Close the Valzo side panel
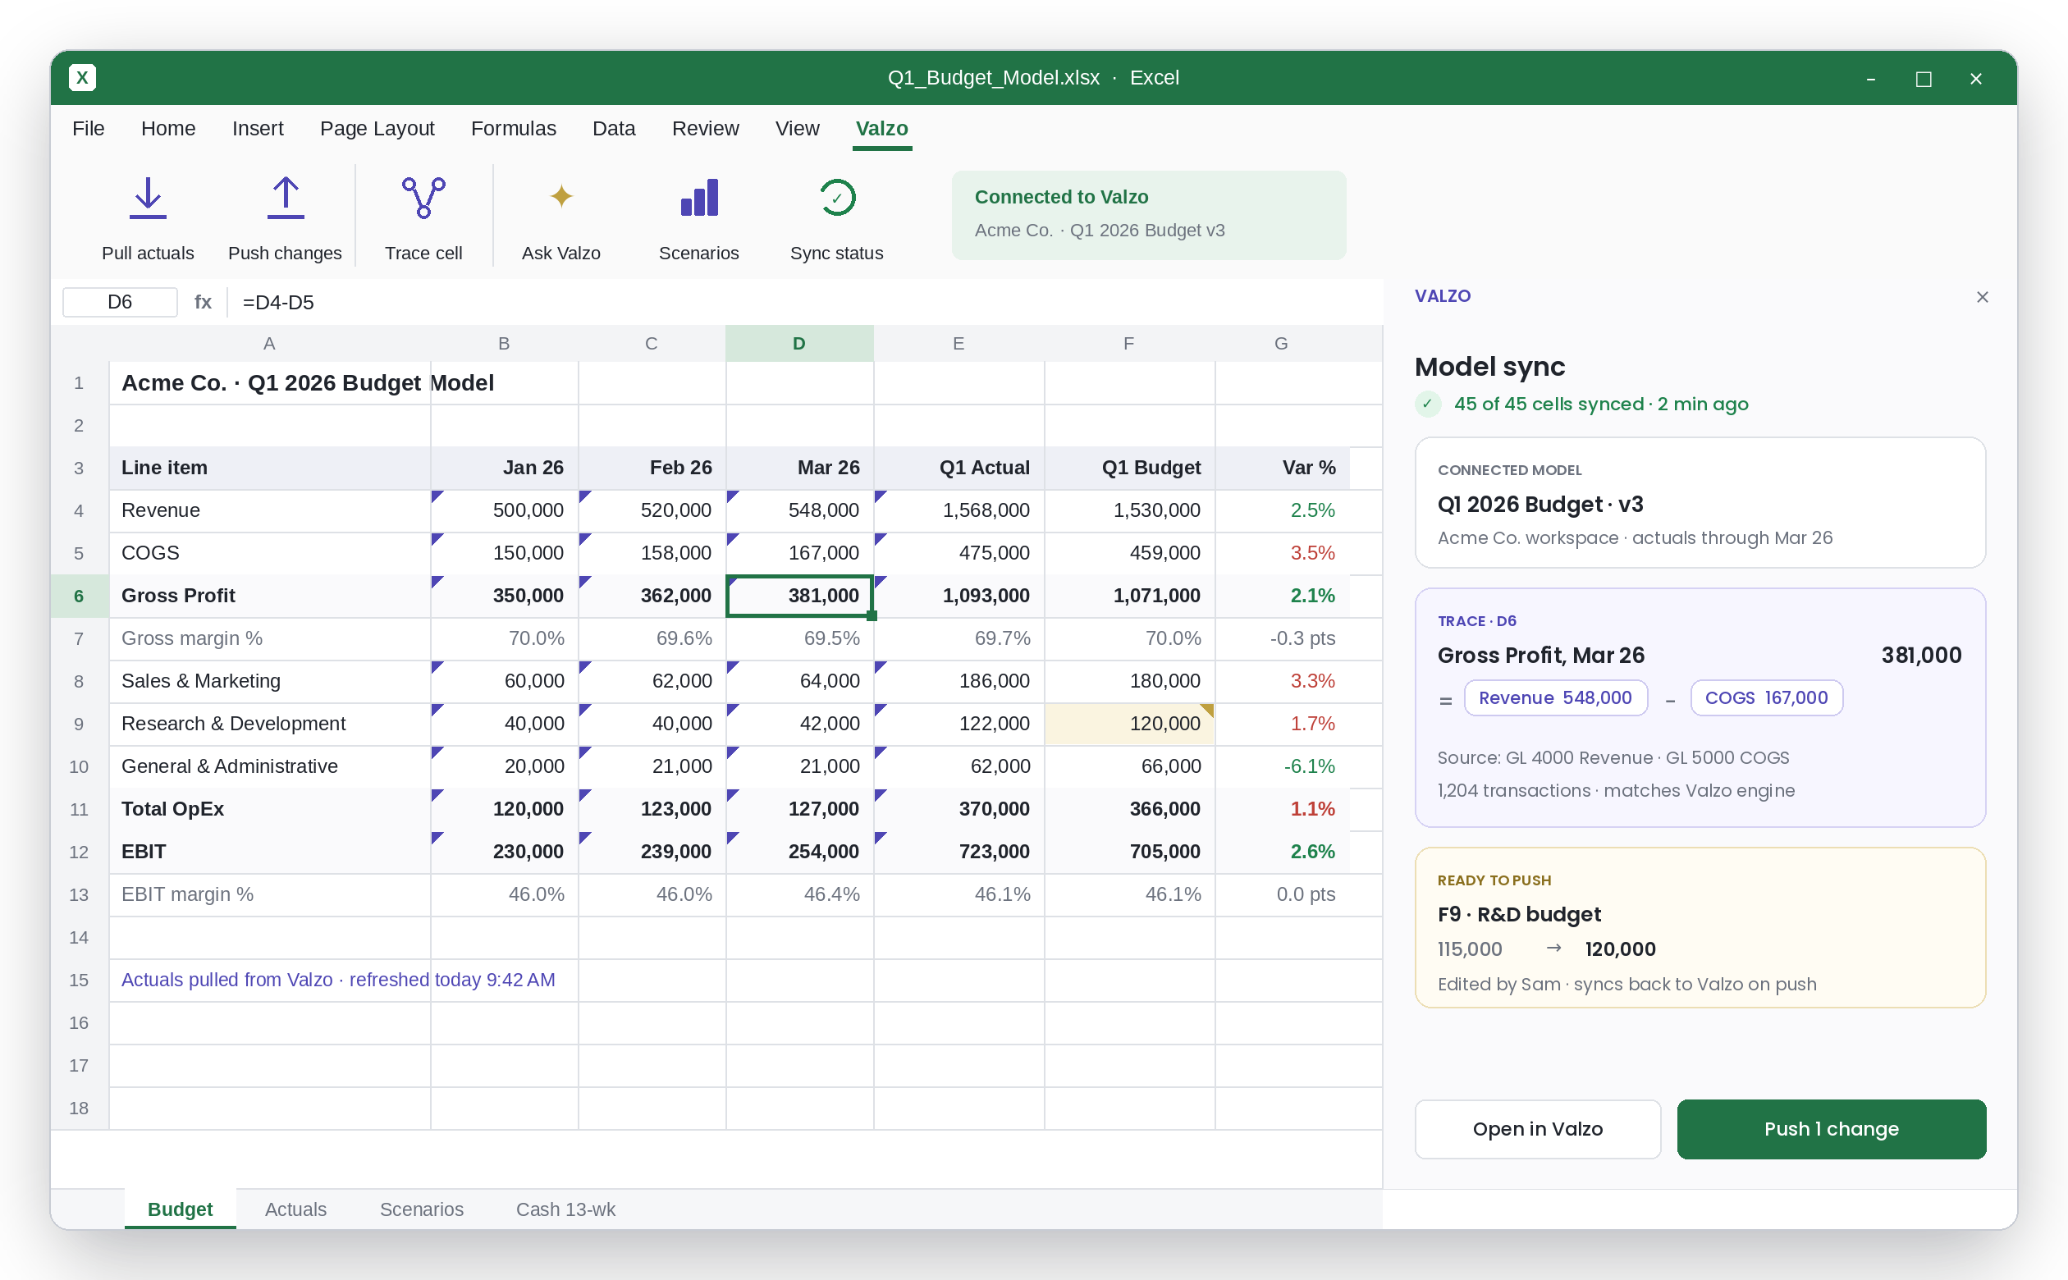Viewport: 2068px width, 1280px height. 1982,297
